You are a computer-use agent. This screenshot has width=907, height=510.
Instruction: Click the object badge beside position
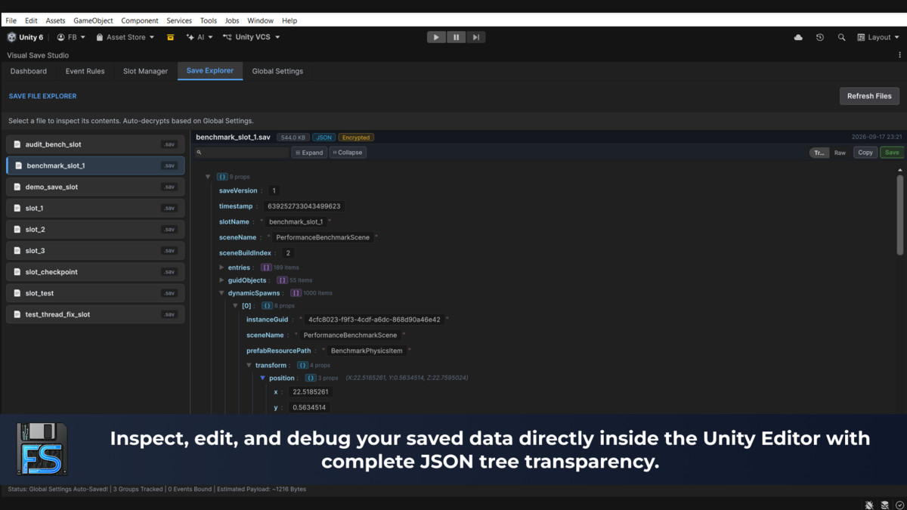[311, 378]
